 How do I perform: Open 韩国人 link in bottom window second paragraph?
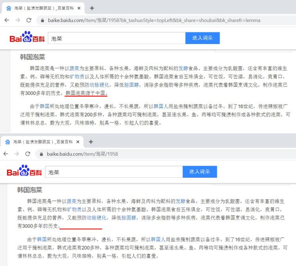[x=158, y=240]
